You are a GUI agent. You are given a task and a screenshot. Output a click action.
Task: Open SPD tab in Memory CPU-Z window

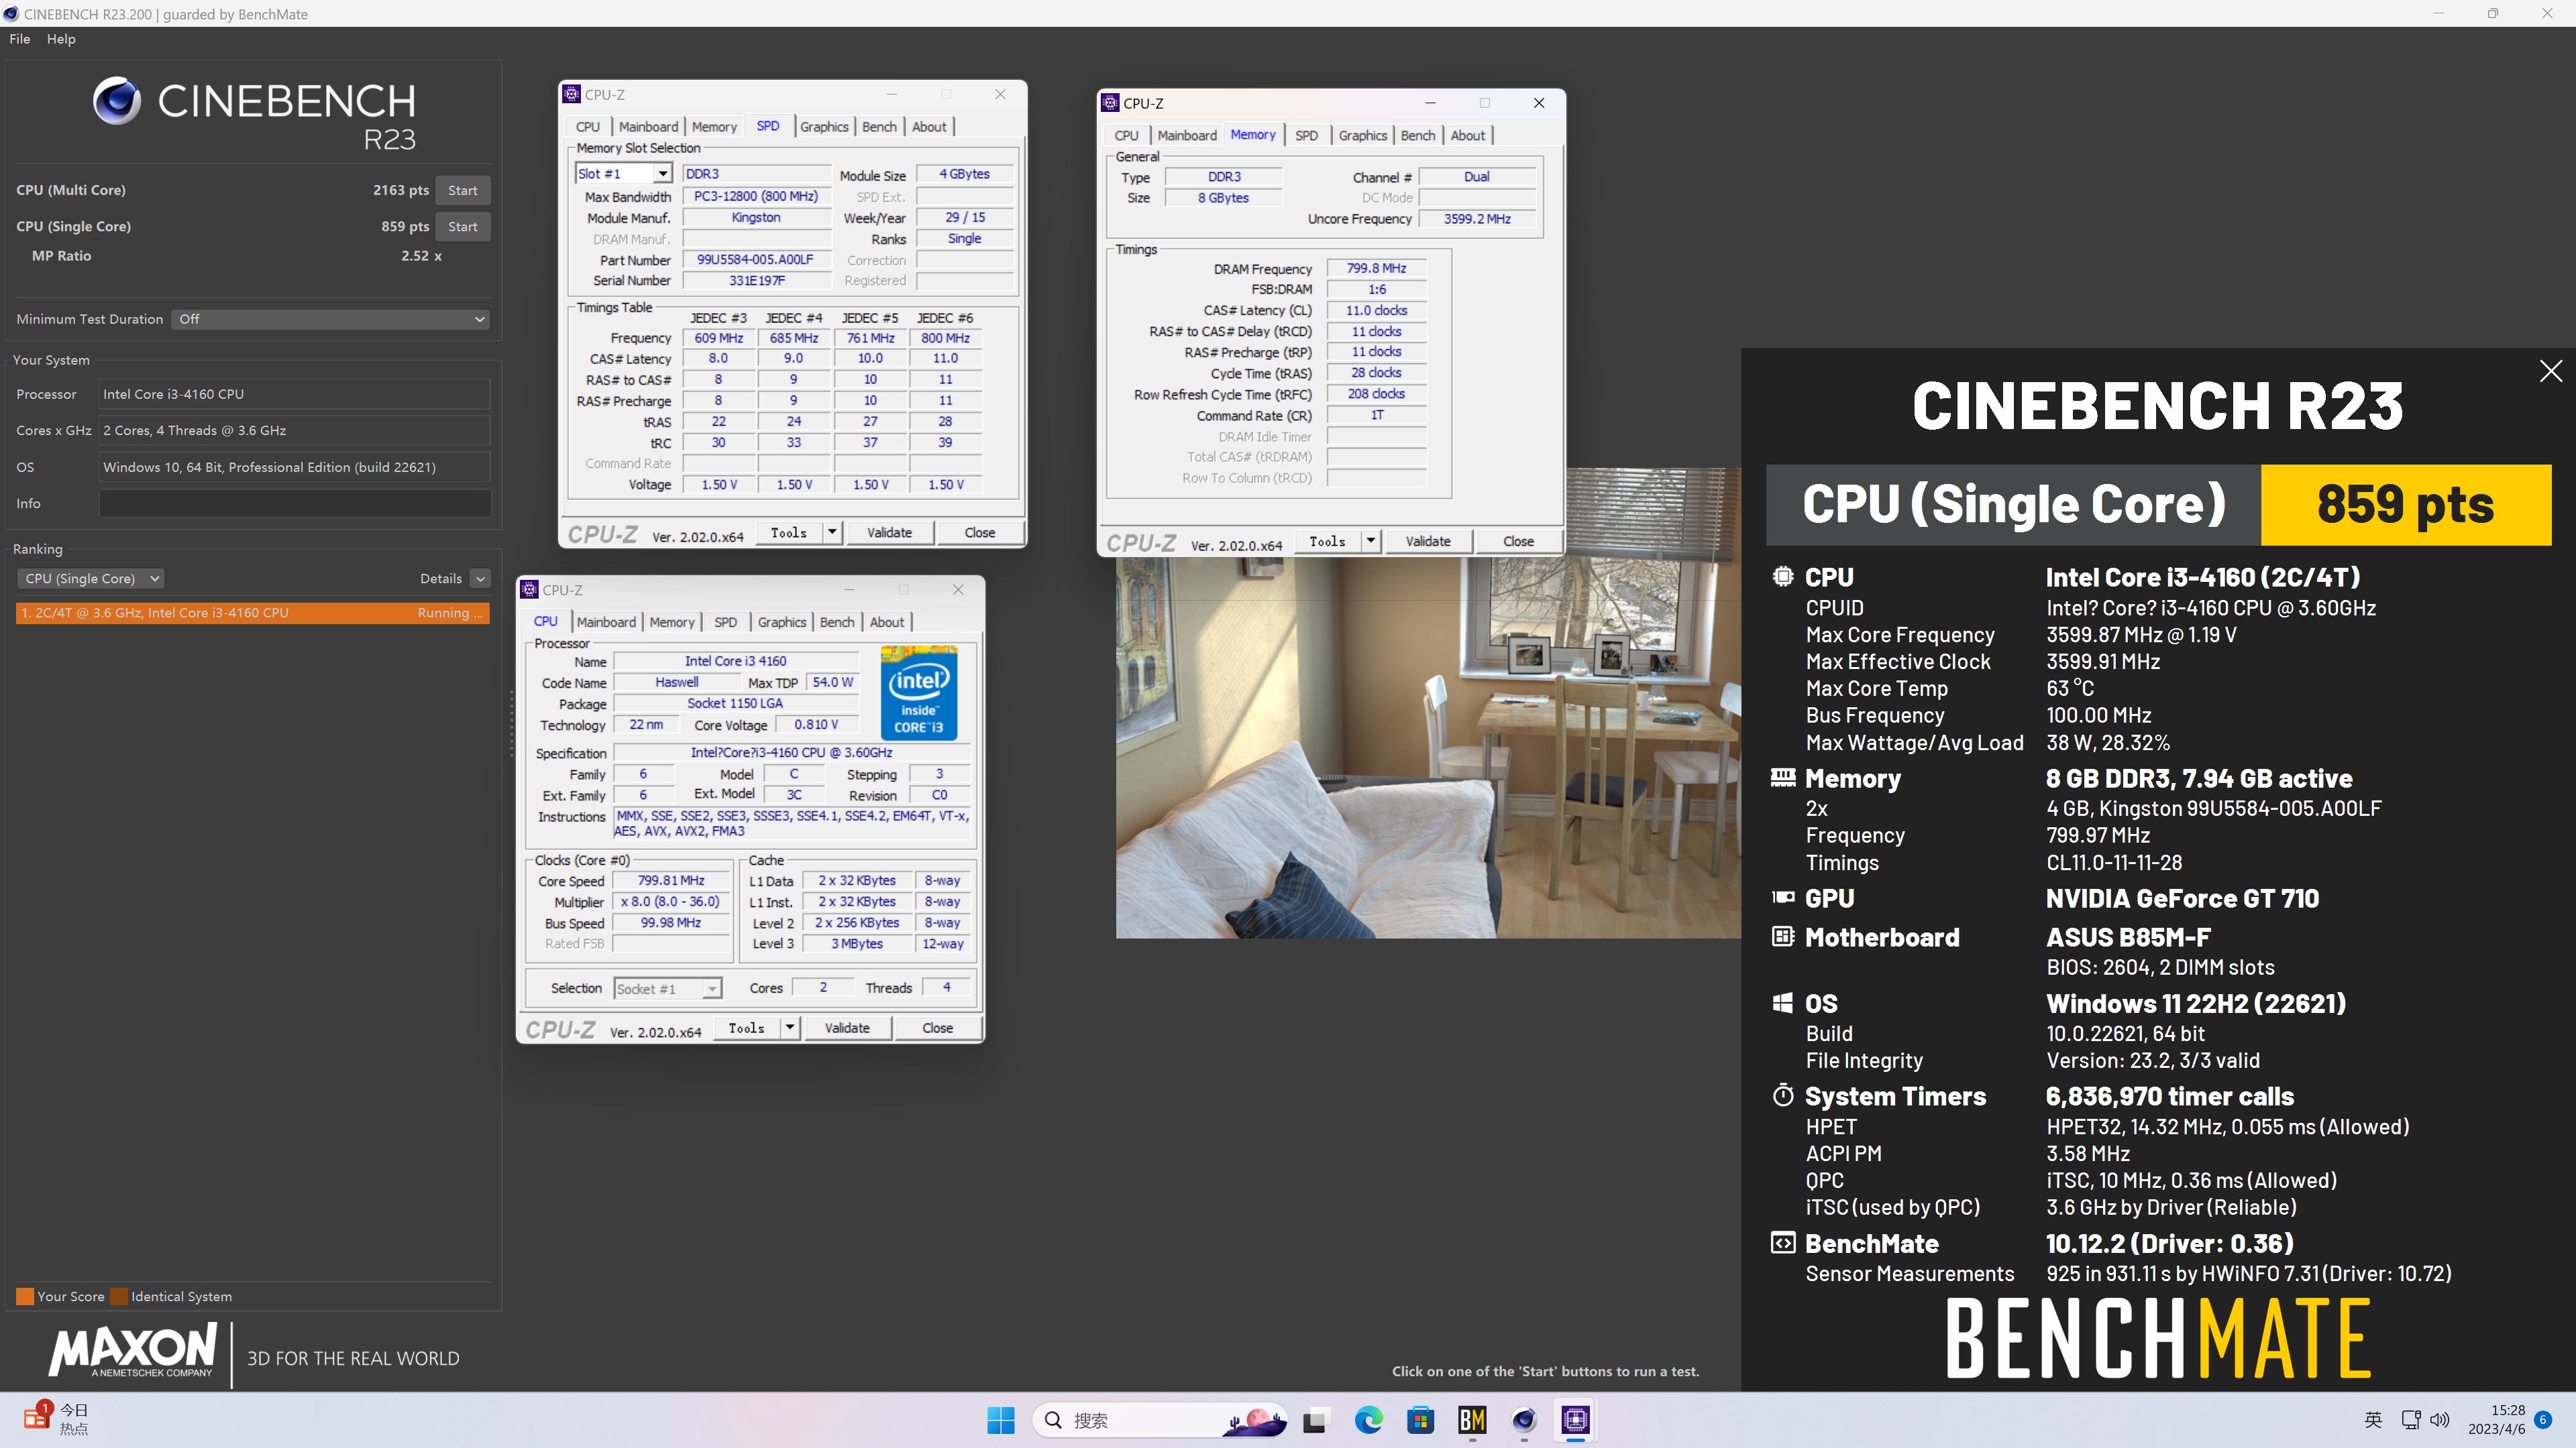pyautogui.click(x=1306, y=136)
